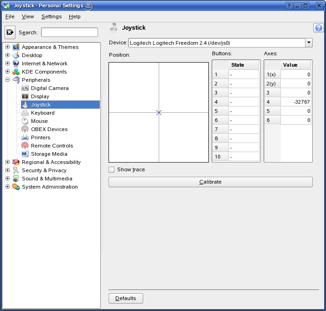The image size is (326, 311).
Task: Enable the Show trace checkbox
Action: tap(112, 170)
